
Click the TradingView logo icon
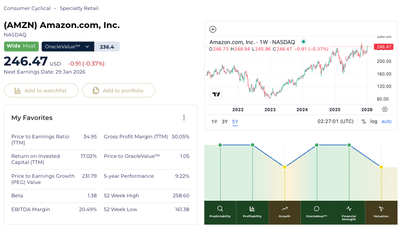coord(216,94)
